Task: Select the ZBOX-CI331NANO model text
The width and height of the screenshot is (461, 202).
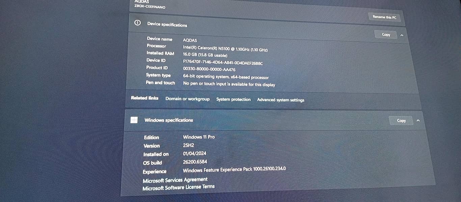Action: (x=150, y=7)
